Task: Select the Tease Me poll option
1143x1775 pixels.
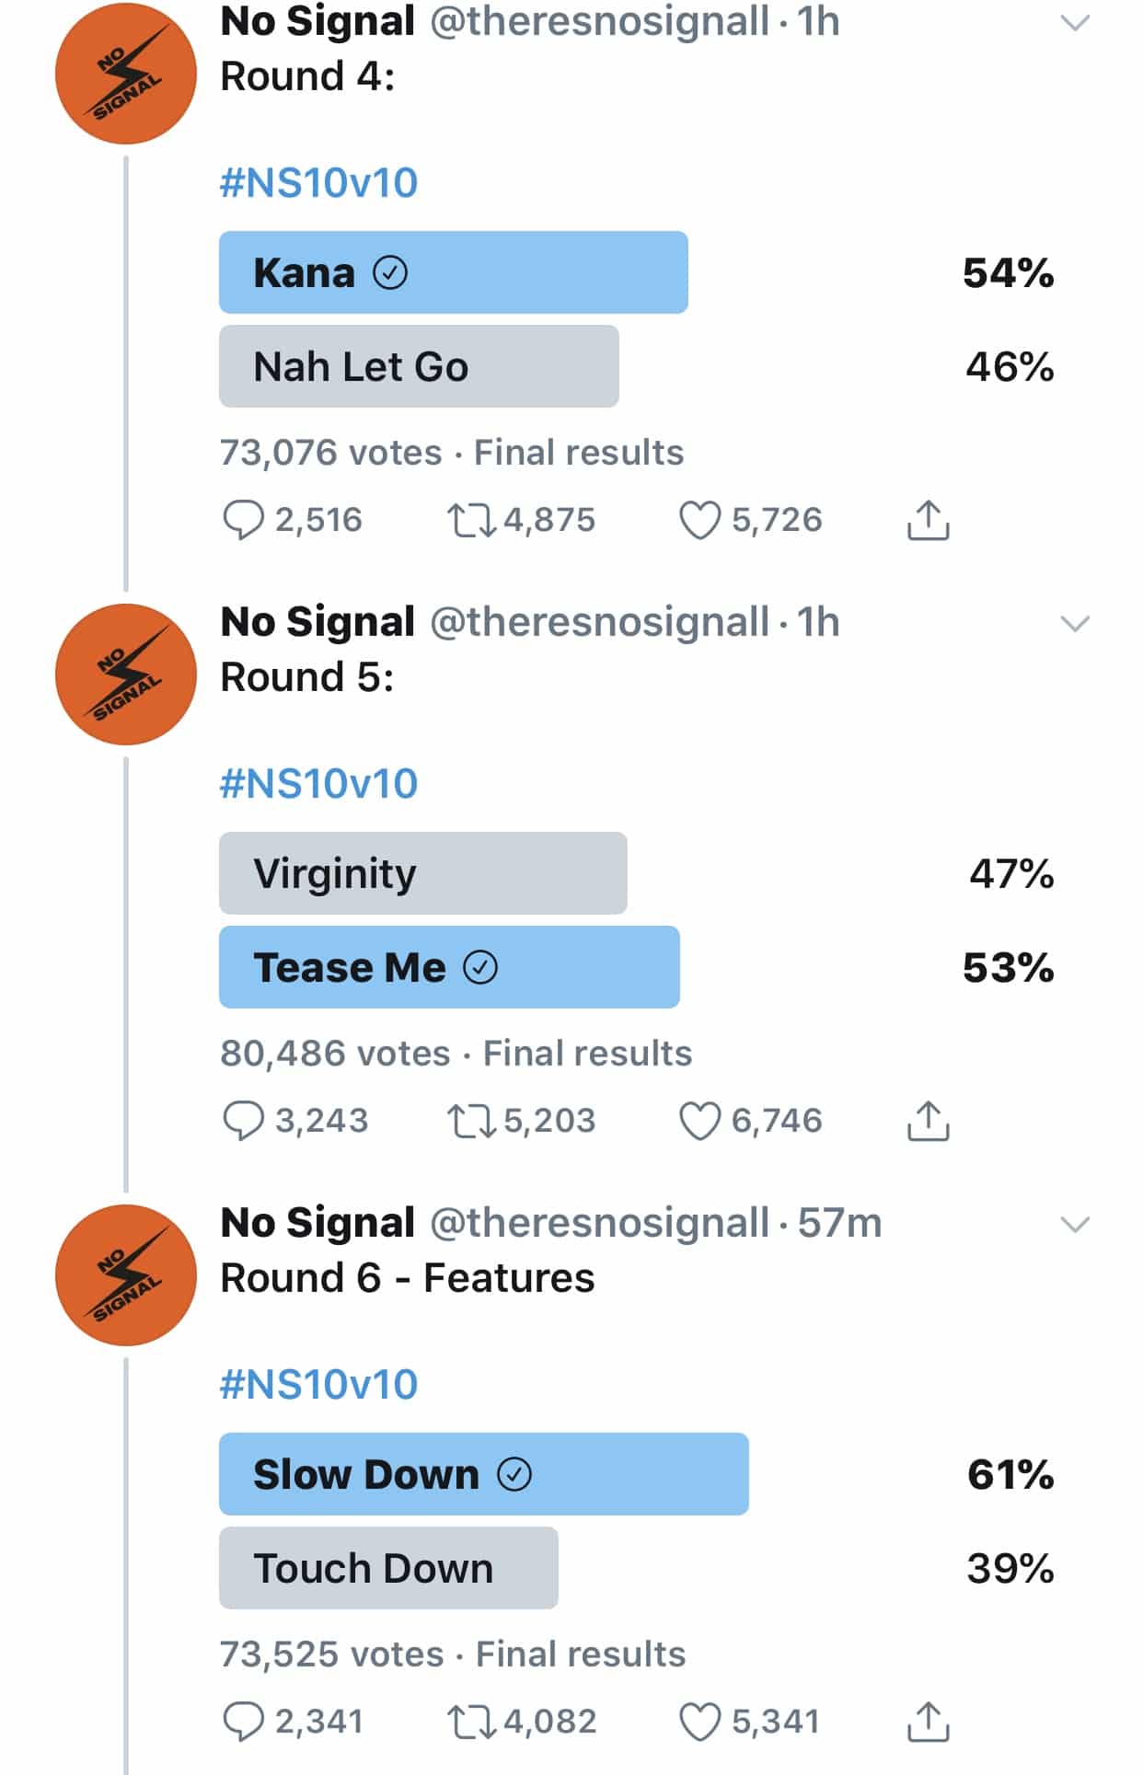Action: coord(449,967)
